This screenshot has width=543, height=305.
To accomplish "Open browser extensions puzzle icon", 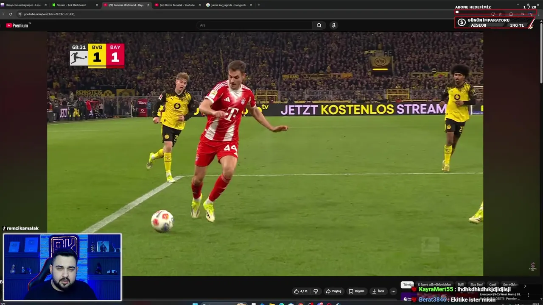I will pos(511,14).
